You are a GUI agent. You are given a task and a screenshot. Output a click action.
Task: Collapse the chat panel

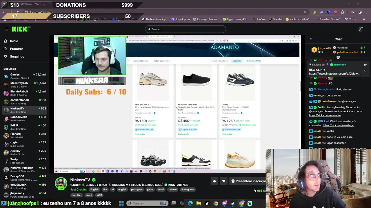point(311,39)
